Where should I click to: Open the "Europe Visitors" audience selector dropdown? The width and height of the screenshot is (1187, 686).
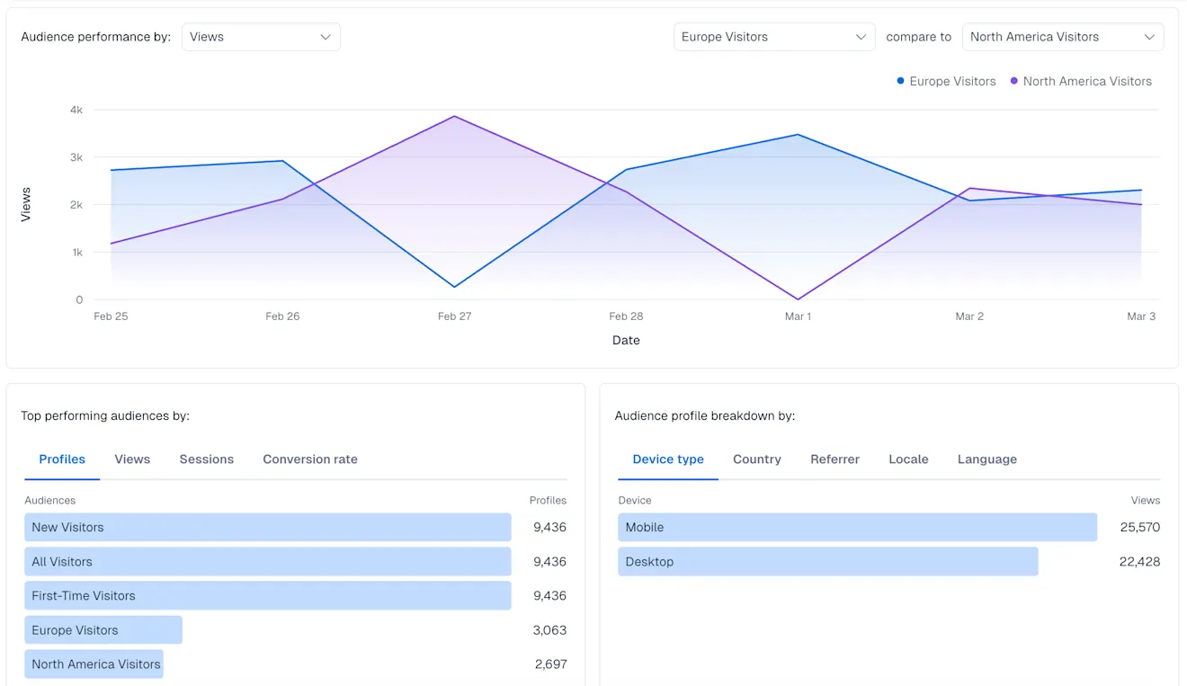tap(773, 36)
